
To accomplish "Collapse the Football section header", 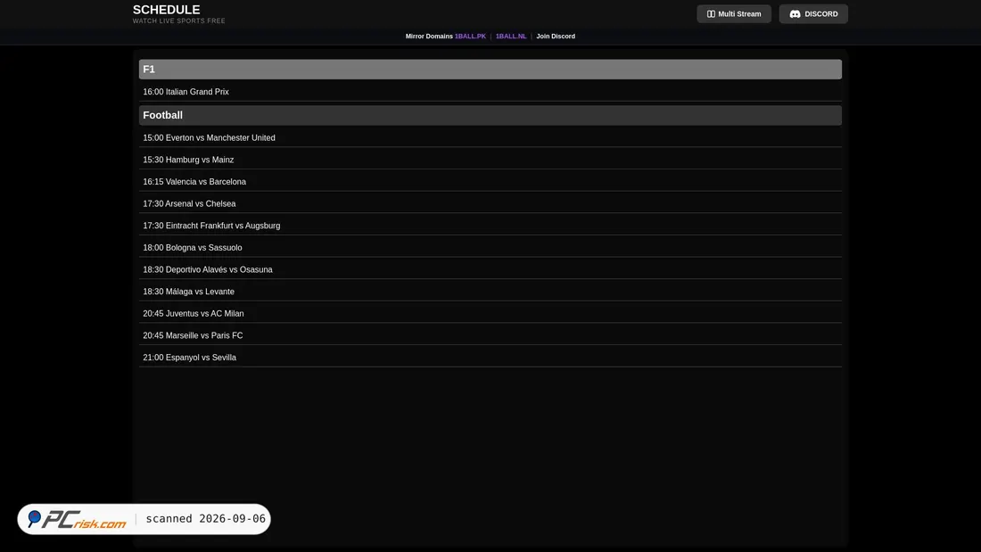I will (490, 115).
